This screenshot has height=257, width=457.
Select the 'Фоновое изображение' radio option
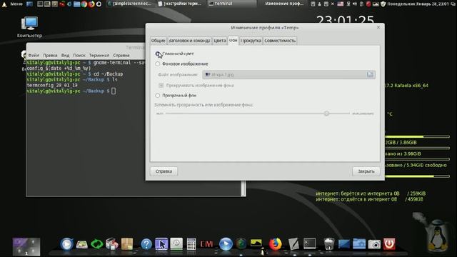tap(158, 64)
